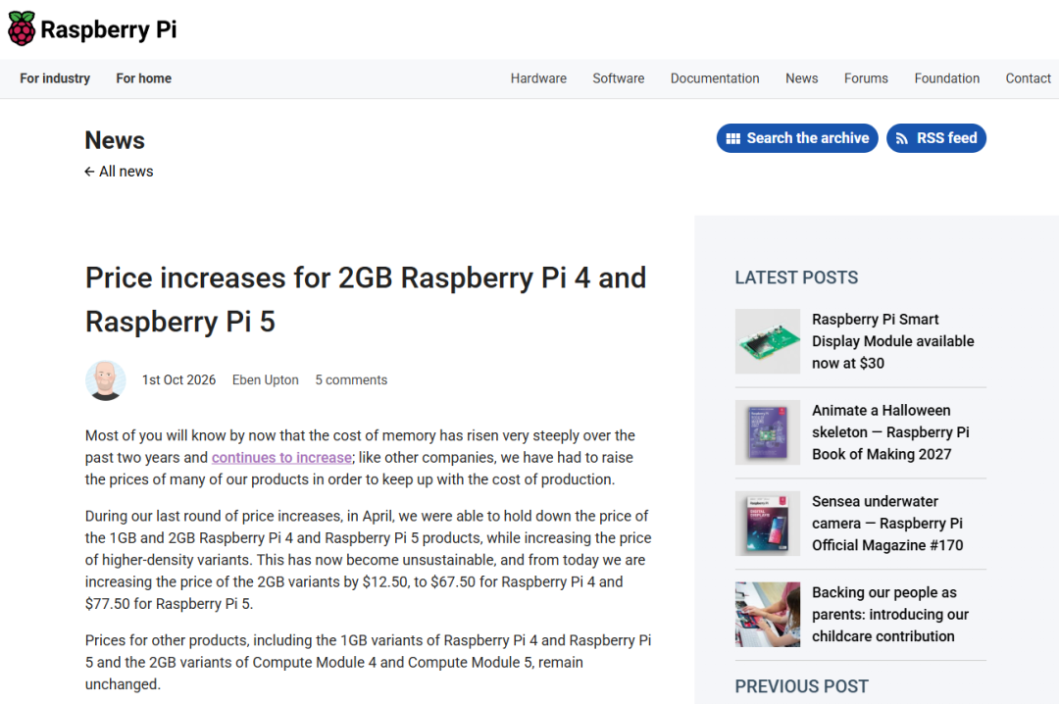This screenshot has height=704, width=1059.
Task: Read 'Animate a Halloween skeleton' post
Action: point(890,432)
